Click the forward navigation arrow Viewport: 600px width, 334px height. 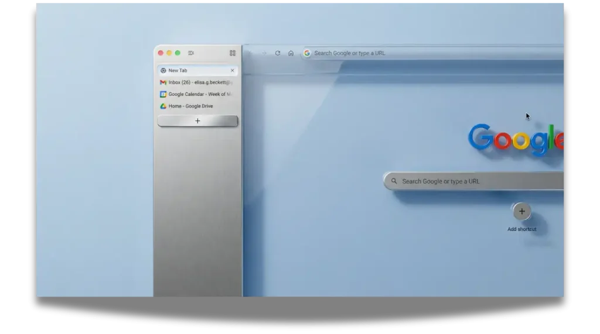pos(264,53)
